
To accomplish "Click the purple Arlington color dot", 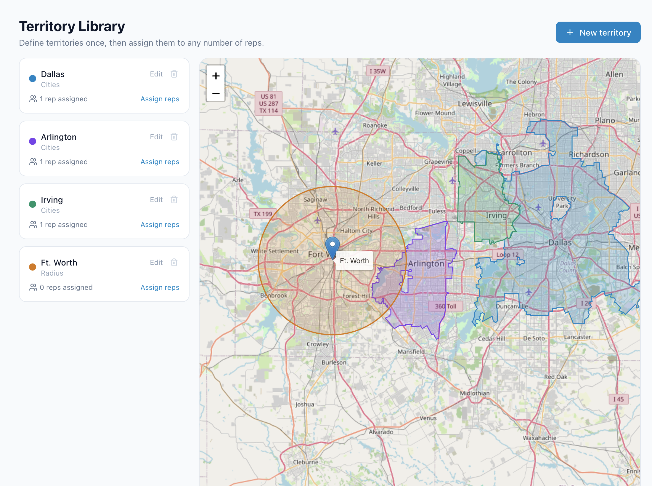I will click(x=33, y=141).
